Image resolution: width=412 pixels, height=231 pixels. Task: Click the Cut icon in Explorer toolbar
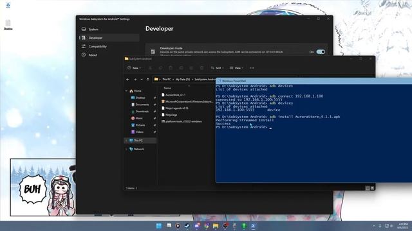click(150, 68)
